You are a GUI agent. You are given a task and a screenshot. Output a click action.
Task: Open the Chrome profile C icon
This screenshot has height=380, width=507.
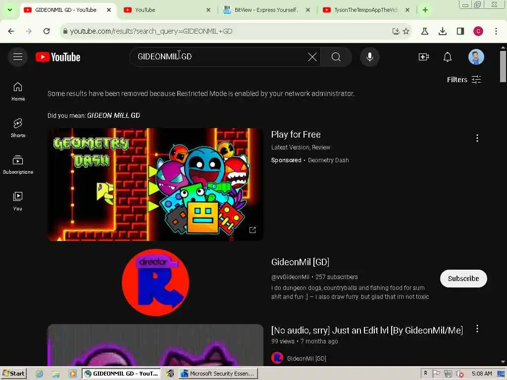tap(478, 31)
